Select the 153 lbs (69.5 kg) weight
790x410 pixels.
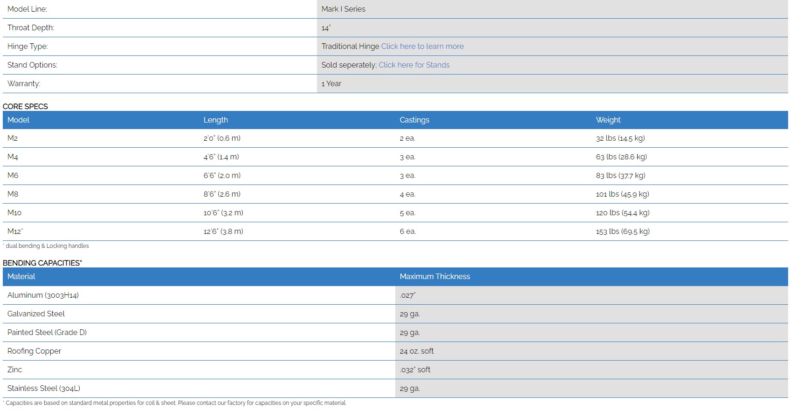[623, 231]
